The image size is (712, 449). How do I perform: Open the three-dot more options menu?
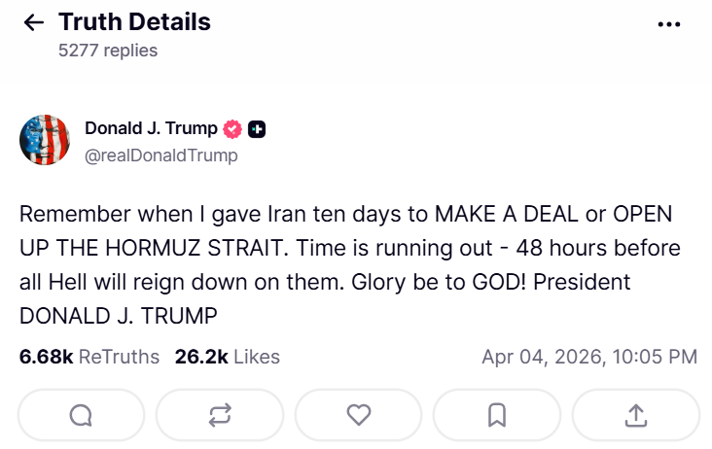tap(669, 23)
